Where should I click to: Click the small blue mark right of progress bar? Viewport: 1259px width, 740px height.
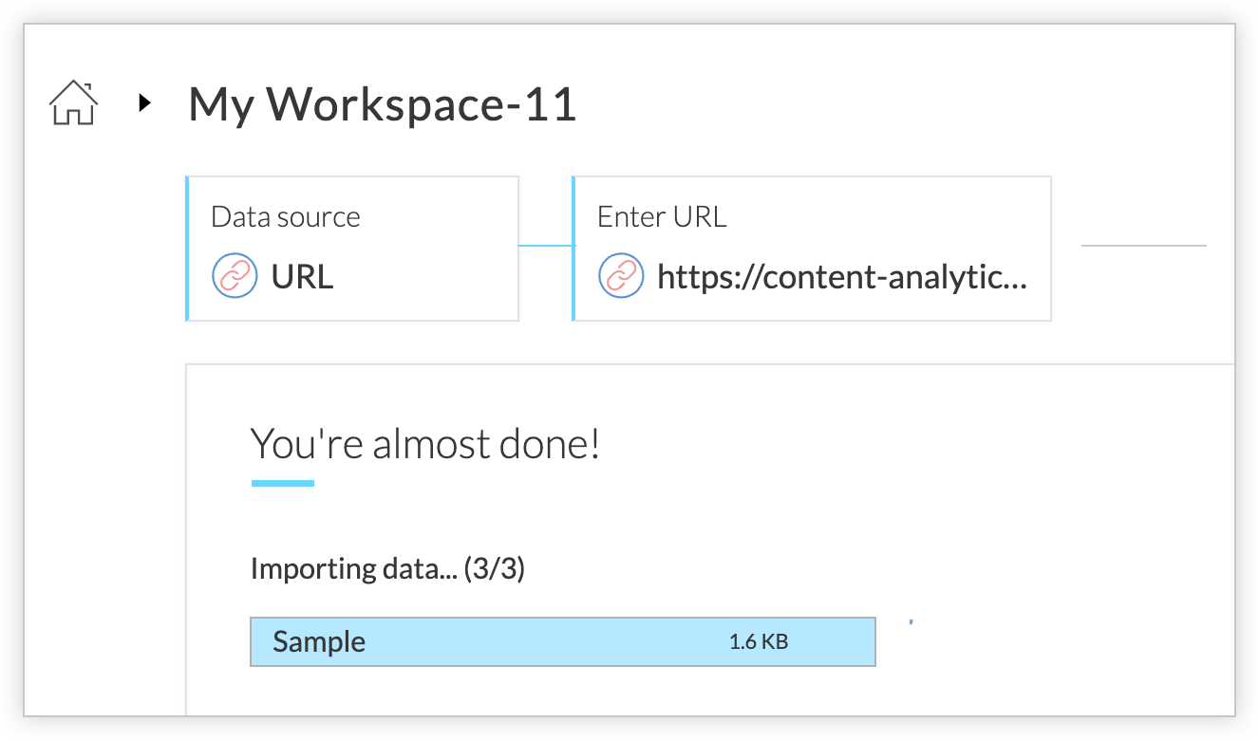911,622
